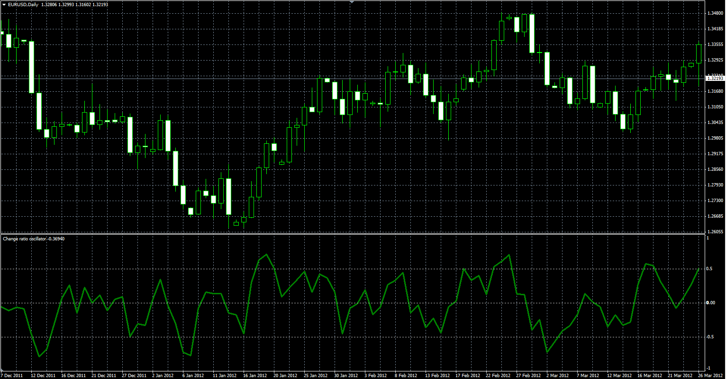Click the 2 Jan 2012 date label
Viewport: 726px width, 379px height.
pyautogui.click(x=163, y=375)
